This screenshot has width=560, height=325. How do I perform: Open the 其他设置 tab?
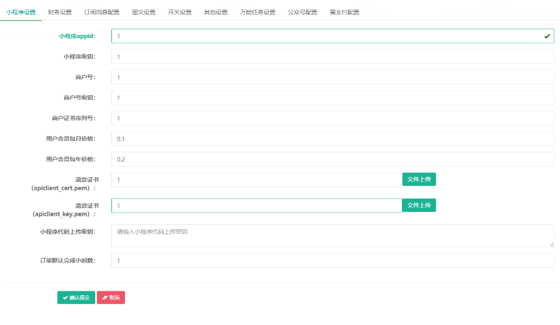(x=216, y=12)
